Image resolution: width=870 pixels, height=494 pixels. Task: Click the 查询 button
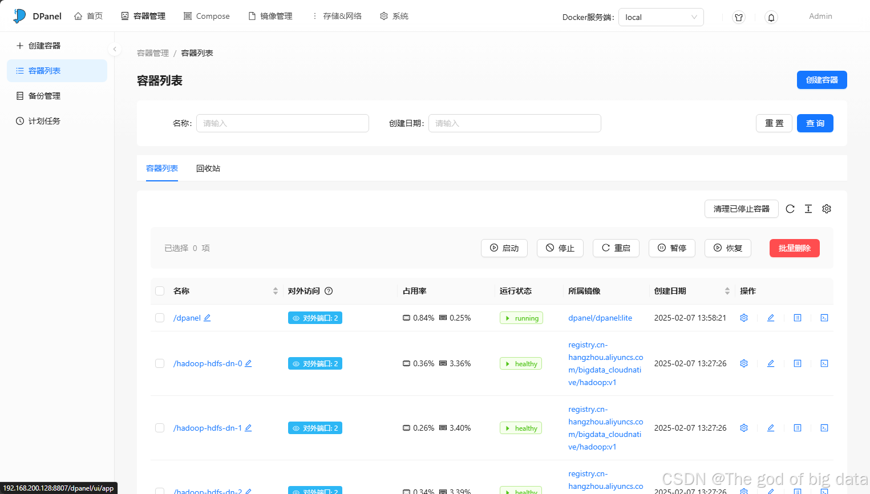coord(815,123)
